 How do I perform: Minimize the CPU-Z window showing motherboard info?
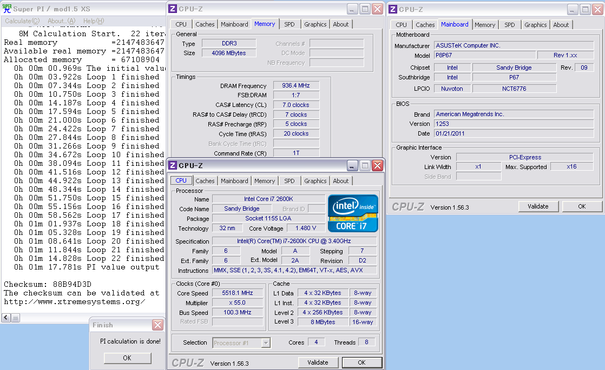572,9
